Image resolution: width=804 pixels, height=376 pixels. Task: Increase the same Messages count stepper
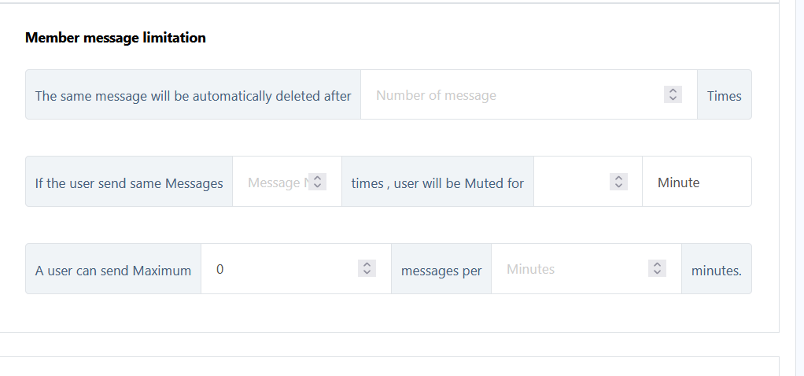point(317,178)
